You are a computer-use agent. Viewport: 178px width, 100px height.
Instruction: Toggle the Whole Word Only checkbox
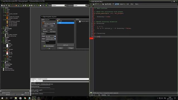1,93
